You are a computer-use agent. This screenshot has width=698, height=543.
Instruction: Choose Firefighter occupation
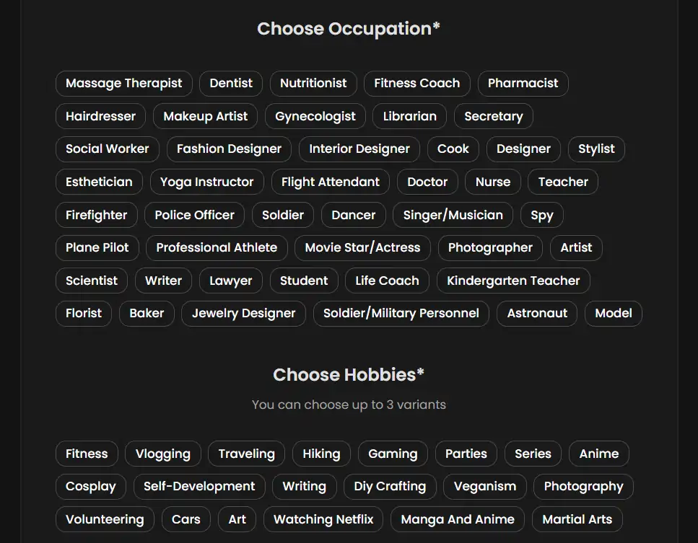coord(96,215)
